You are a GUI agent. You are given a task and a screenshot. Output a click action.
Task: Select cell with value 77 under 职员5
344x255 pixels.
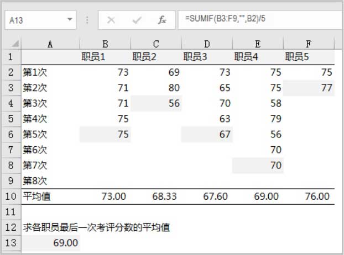(309, 88)
